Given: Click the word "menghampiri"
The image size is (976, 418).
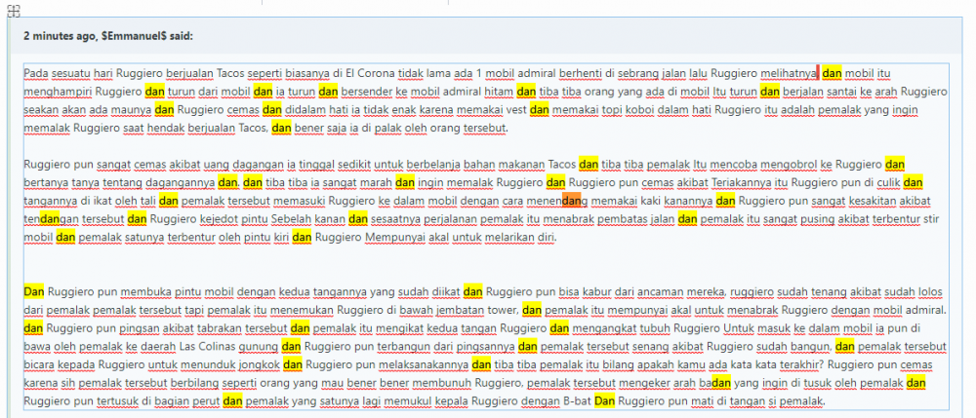Looking at the screenshot, I should [59, 92].
